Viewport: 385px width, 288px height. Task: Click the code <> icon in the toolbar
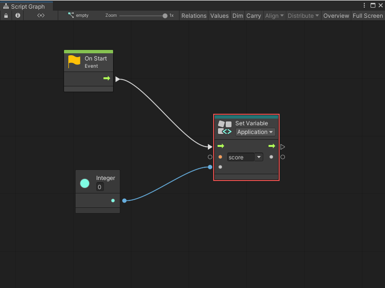40,15
